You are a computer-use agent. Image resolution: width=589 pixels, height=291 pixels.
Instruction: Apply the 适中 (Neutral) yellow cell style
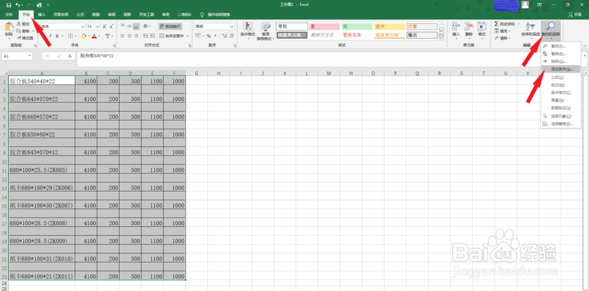tap(389, 26)
